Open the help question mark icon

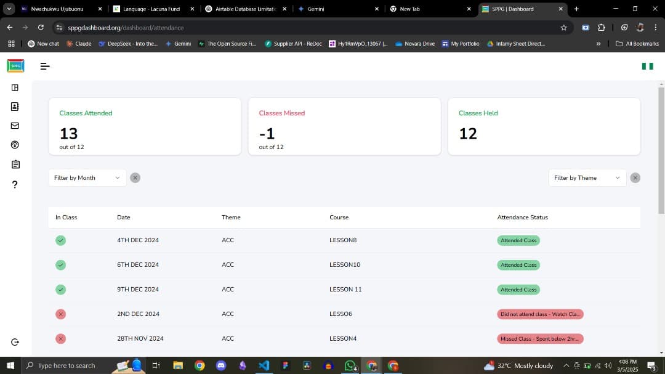(x=15, y=184)
